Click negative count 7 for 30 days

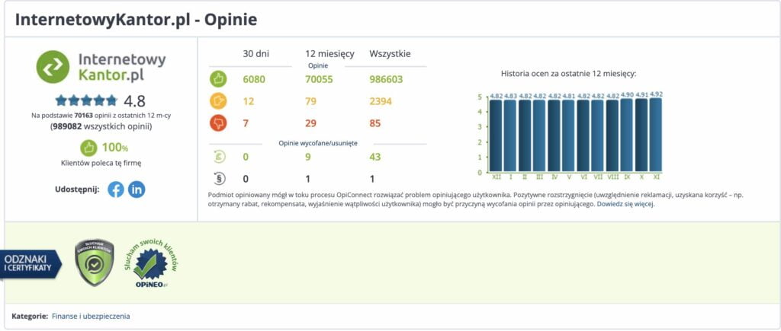pos(246,123)
